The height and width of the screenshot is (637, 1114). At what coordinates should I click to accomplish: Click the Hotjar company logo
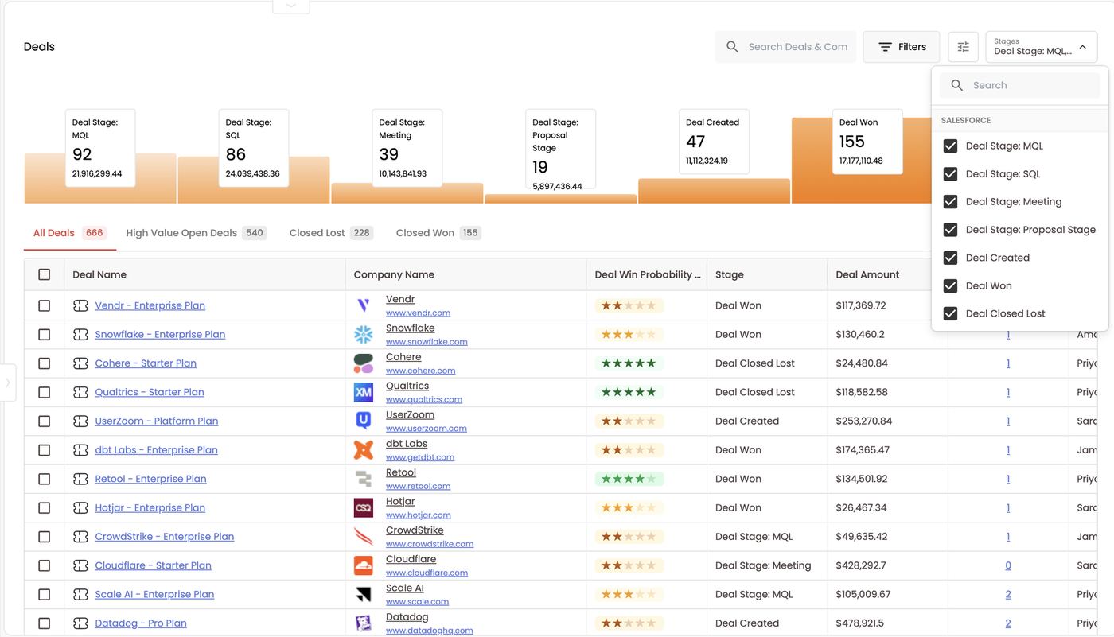click(364, 507)
